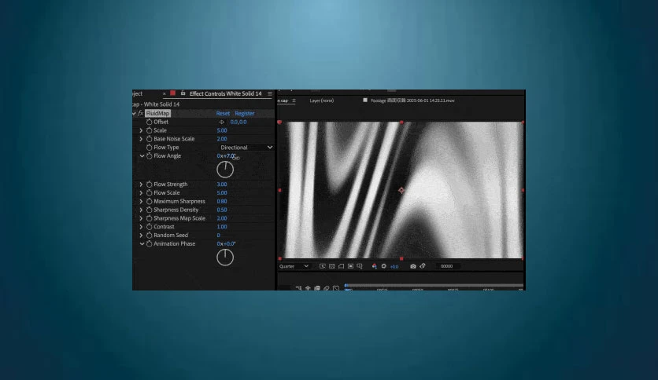Screen dimensions: 658x380
Task: Click the Offset value 0.0,0.0
Action: point(238,122)
